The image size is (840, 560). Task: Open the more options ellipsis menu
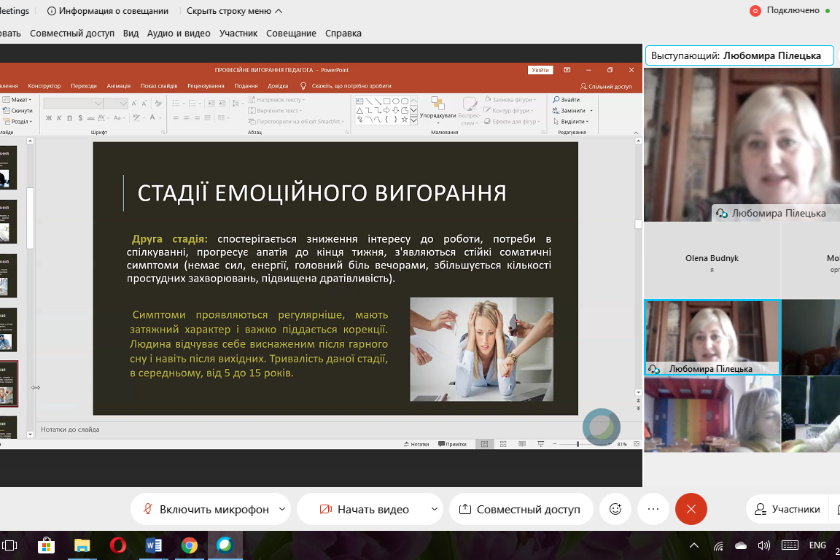coord(653,509)
